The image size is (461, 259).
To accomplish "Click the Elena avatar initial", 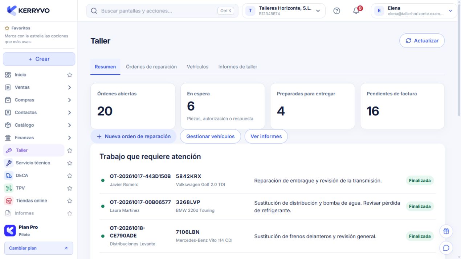I will tap(379, 11).
